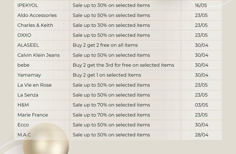Screen dimensions: 236x154
Task: Select the Marie France brand name
Action: [x=33, y=115]
